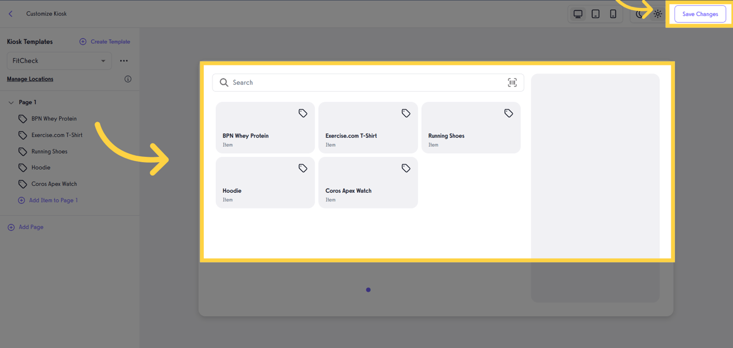733x348 pixels.
Task: Click the tag icon on Hoodie card
Action: click(x=303, y=168)
